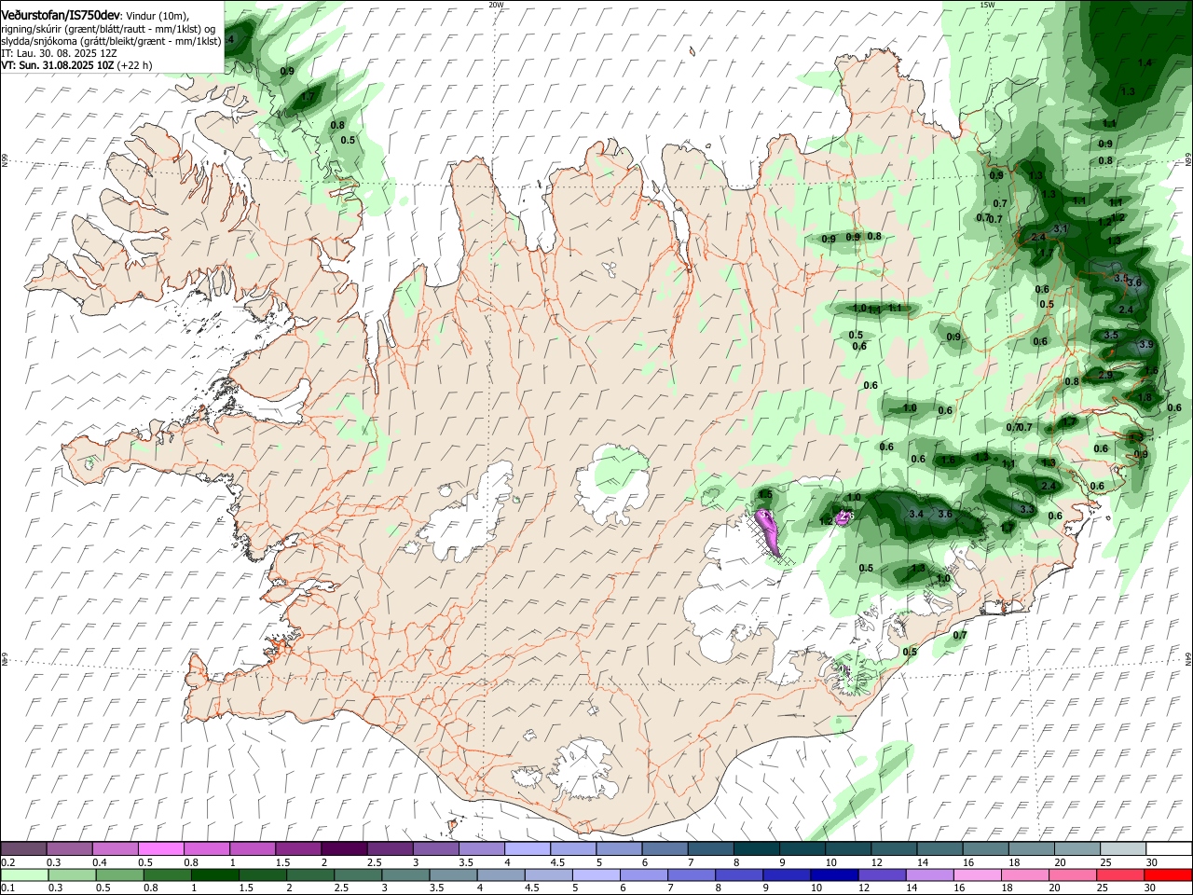Click the 2.9 precipitation value on the map
Viewport: 1193px width, 895px height.
coord(1105,375)
